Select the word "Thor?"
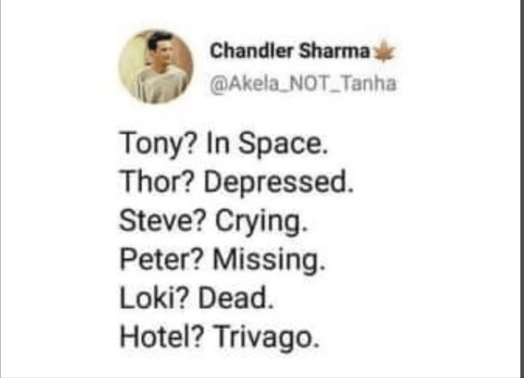The image size is (524, 378). 157,183
